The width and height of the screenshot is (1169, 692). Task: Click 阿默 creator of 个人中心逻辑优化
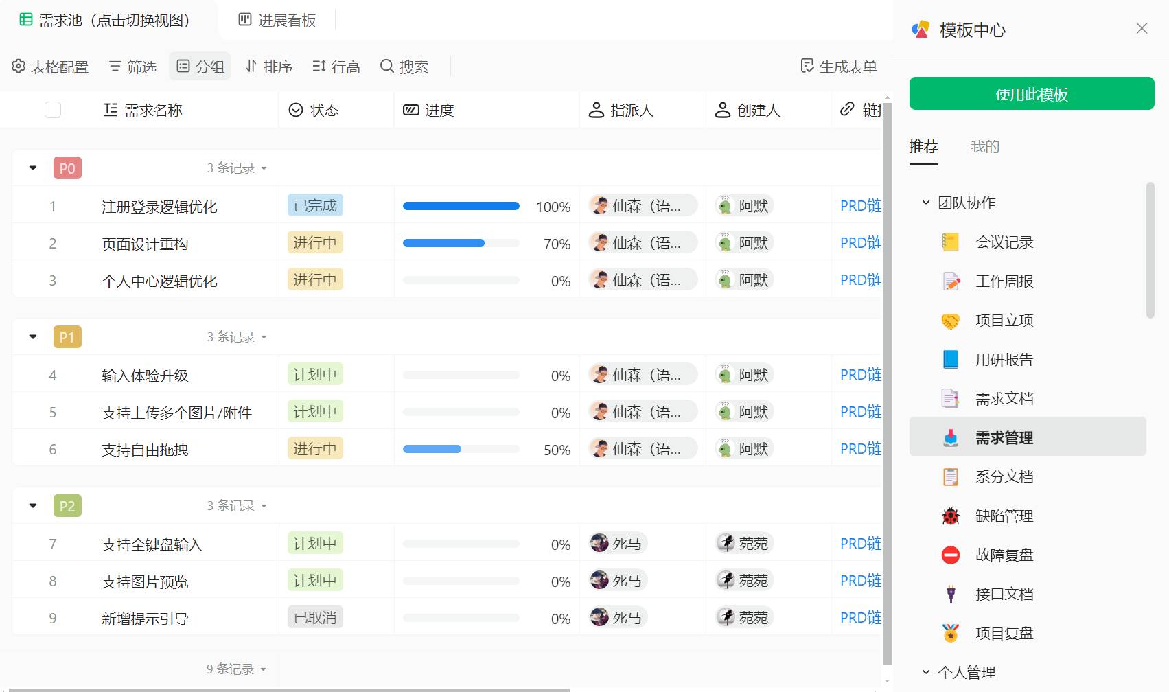click(x=745, y=279)
